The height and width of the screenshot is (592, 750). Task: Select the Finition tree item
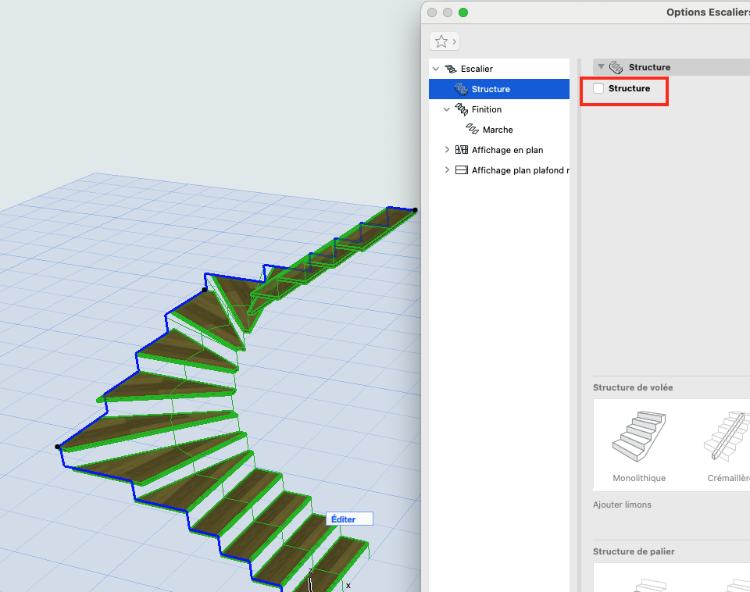coord(487,109)
